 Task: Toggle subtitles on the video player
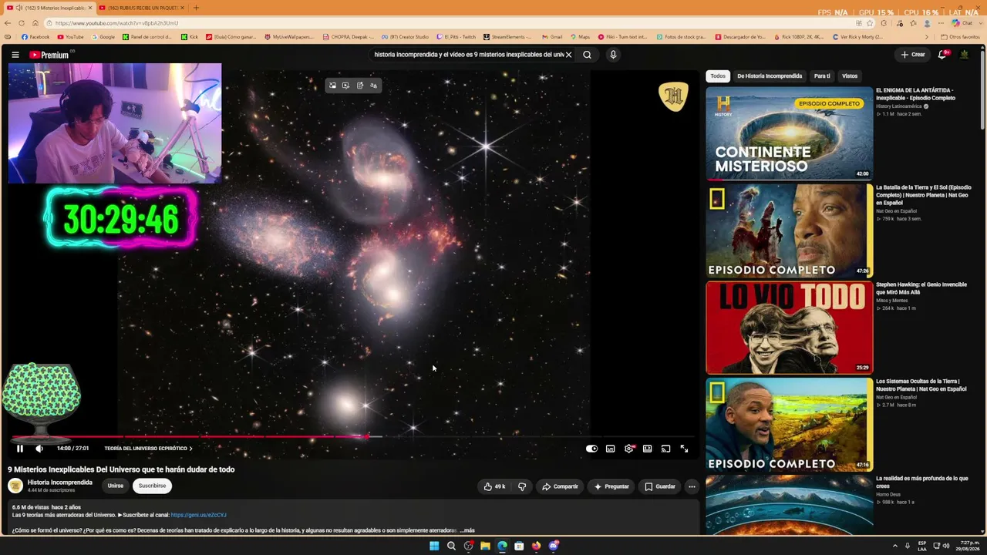pos(610,449)
